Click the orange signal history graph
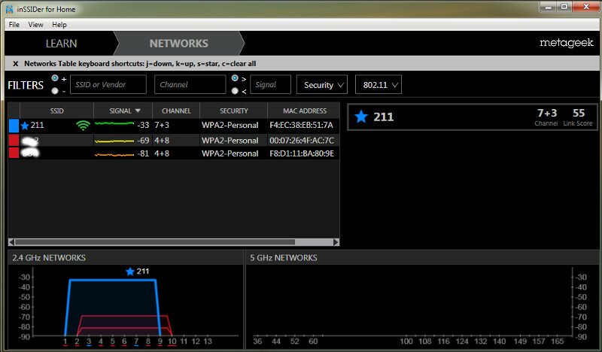This screenshot has width=602, height=352. click(x=114, y=155)
